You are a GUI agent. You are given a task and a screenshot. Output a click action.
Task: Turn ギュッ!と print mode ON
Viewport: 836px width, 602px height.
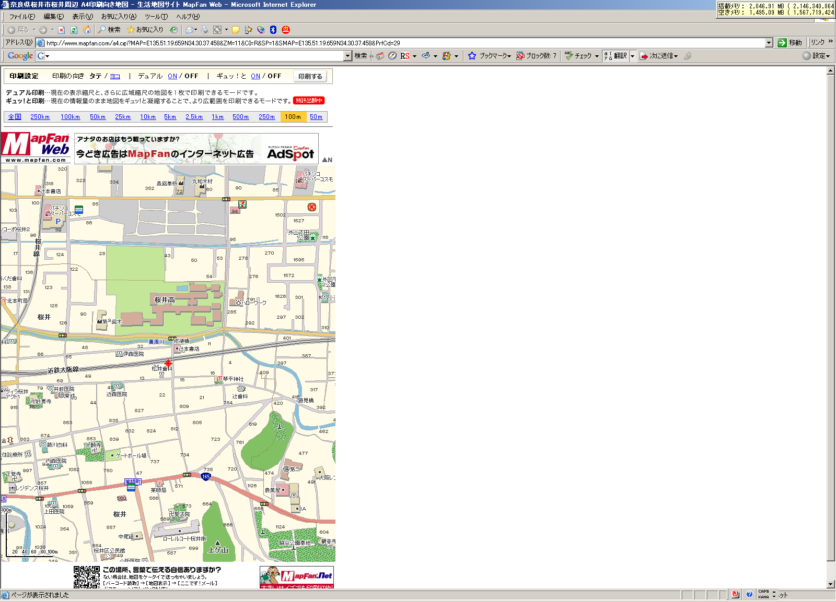(256, 76)
